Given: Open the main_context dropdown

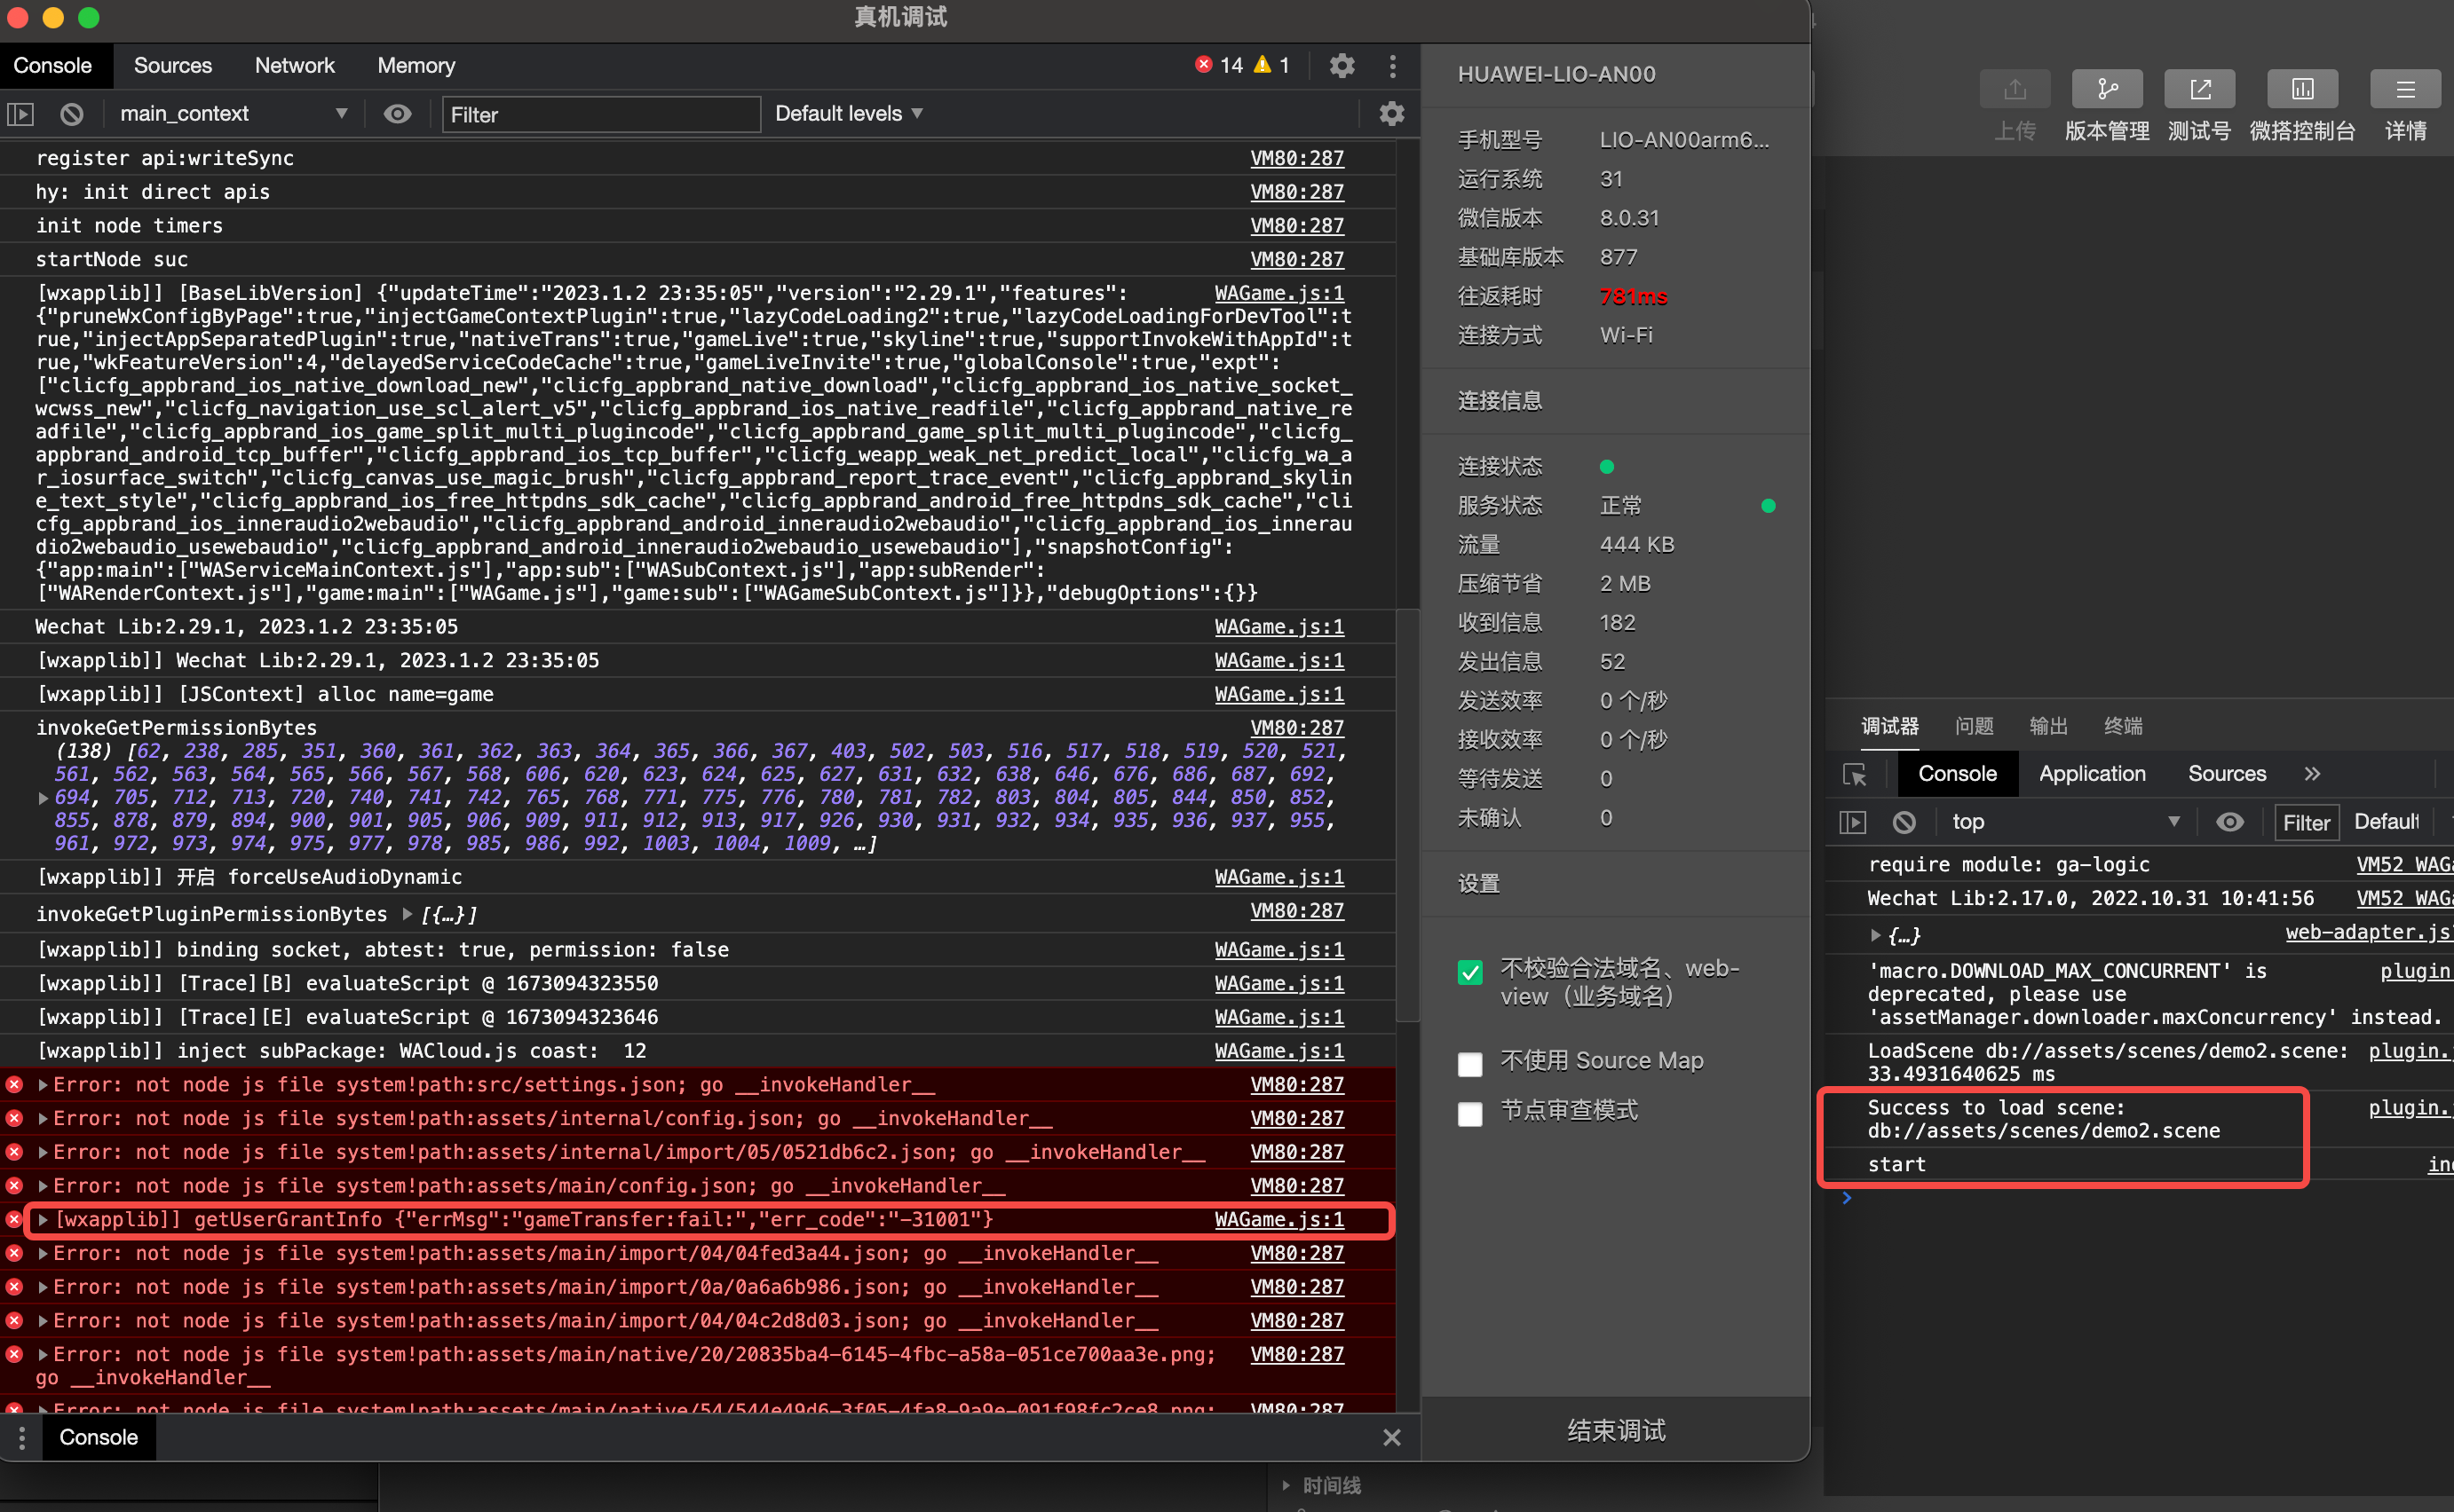Looking at the screenshot, I should pos(232,114).
